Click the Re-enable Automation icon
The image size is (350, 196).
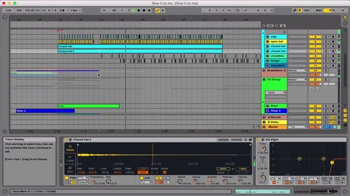click(x=163, y=10)
